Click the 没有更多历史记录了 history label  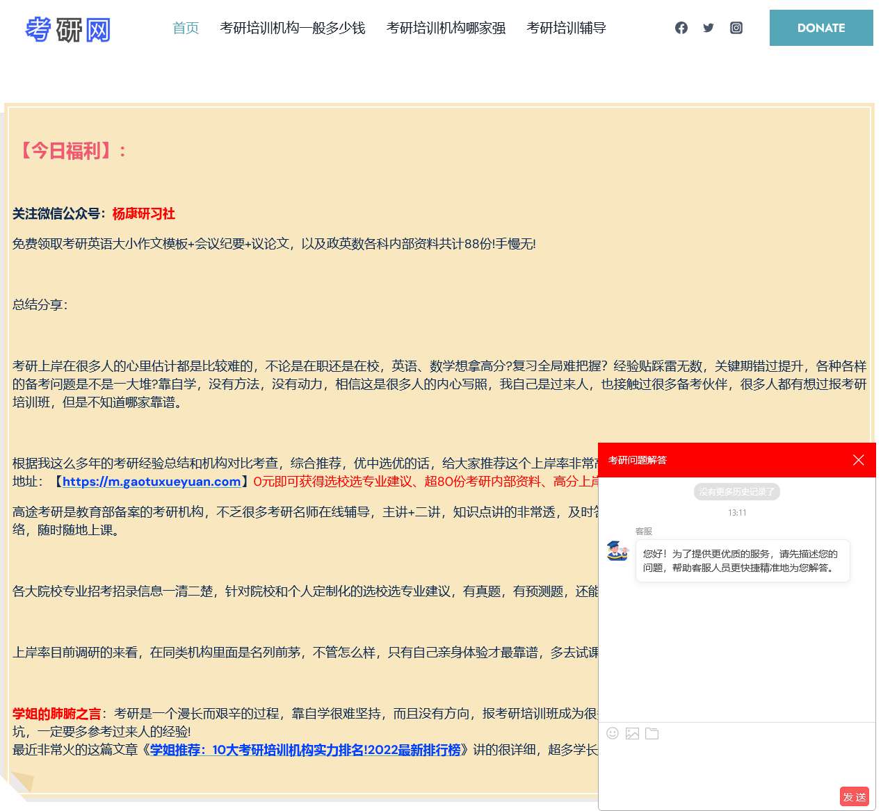[x=736, y=492]
